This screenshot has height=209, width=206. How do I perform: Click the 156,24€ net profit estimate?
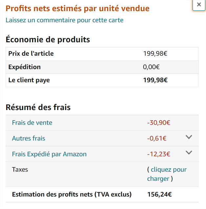[159, 195]
